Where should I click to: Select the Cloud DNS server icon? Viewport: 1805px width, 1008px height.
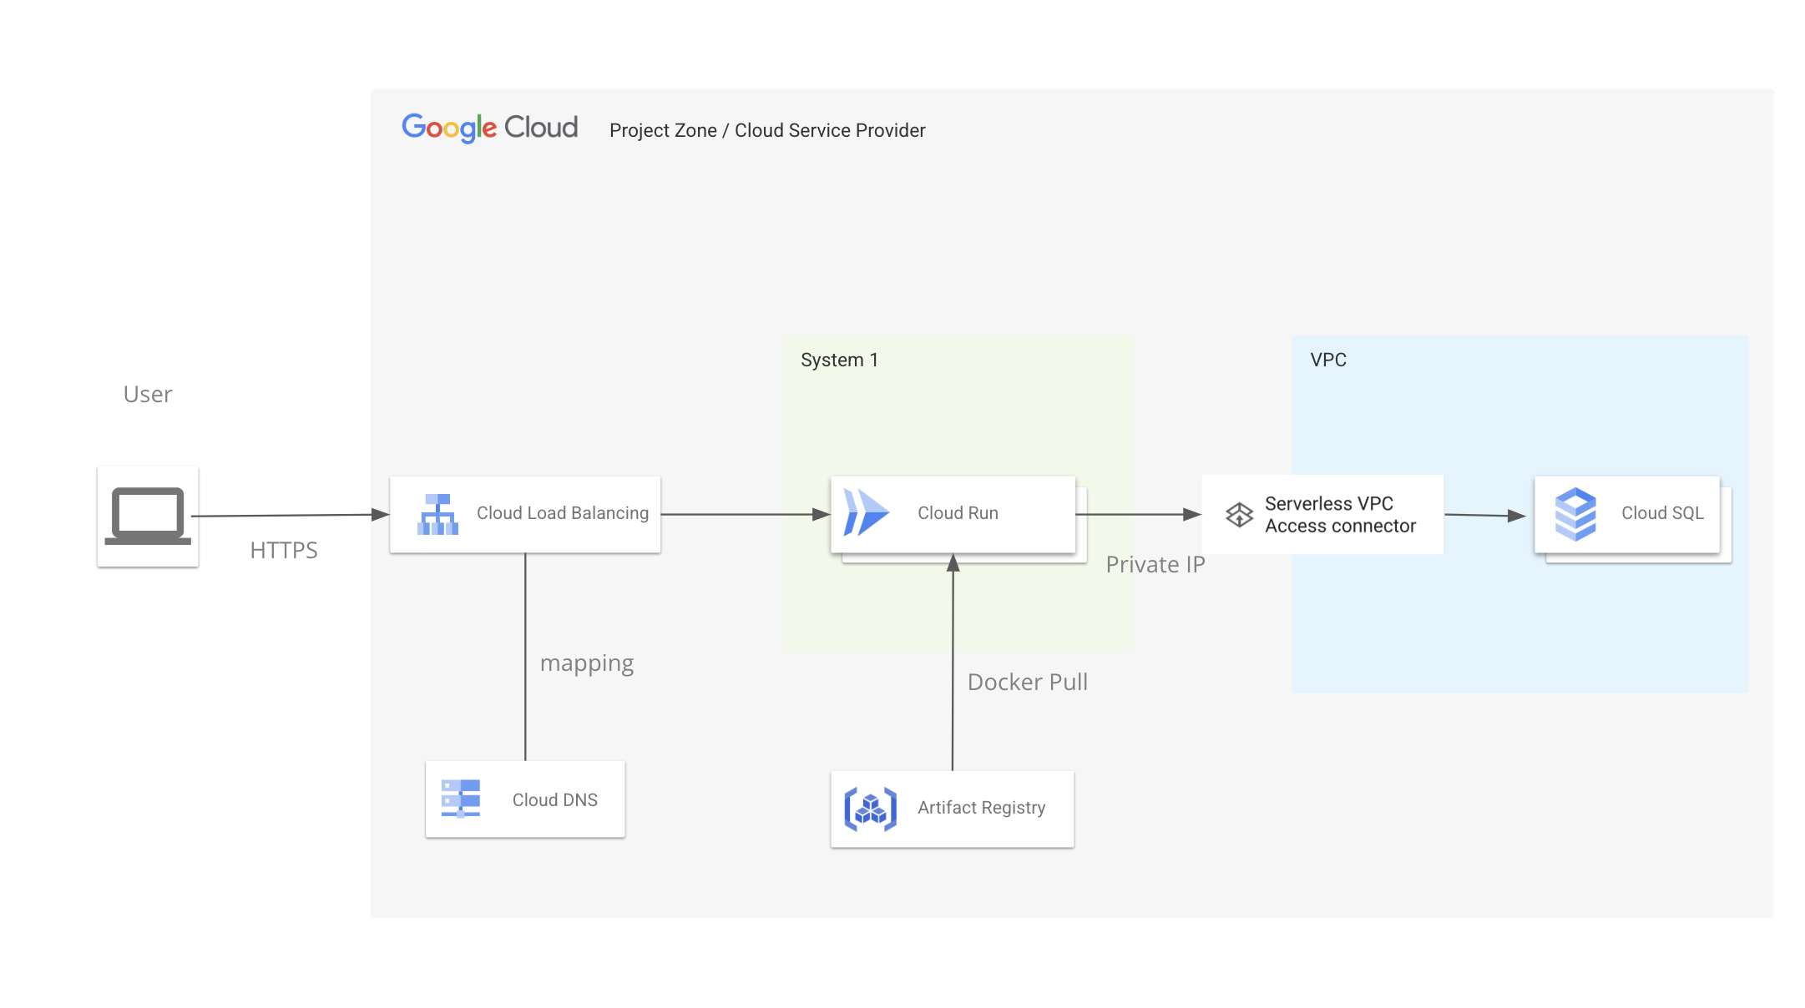click(x=461, y=799)
